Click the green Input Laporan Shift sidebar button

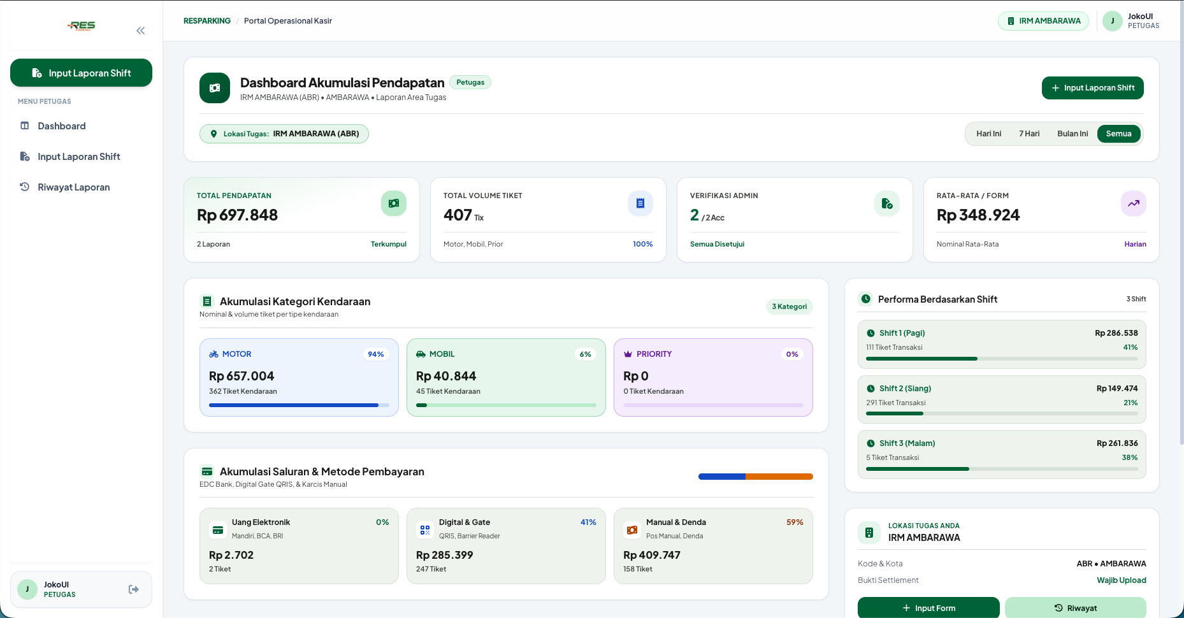[x=81, y=73]
